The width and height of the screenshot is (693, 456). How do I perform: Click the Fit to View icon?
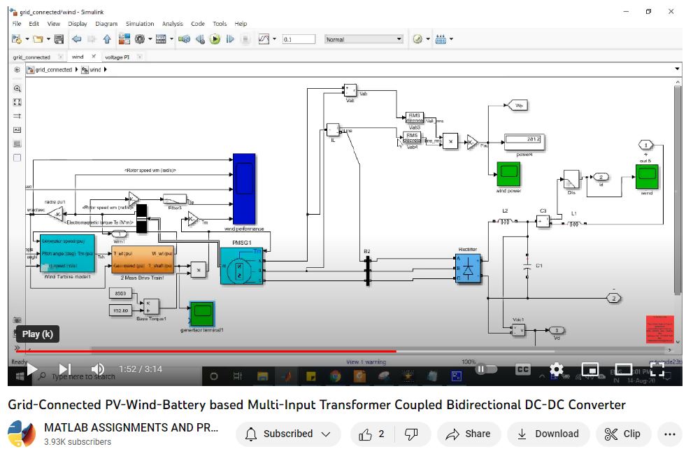(17, 102)
